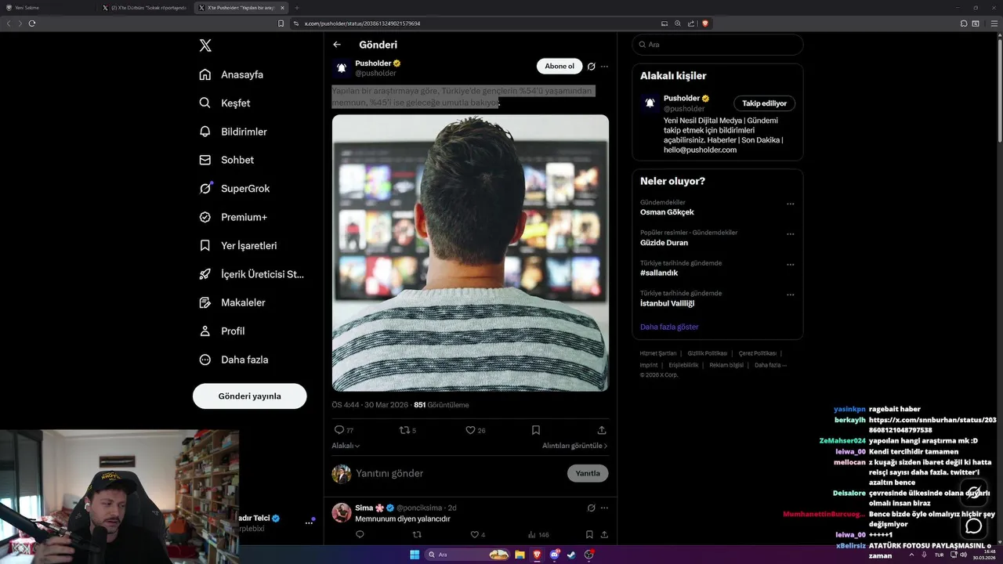Open post options three-dot menu
The width and height of the screenshot is (1003, 564).
pos(604,67)
